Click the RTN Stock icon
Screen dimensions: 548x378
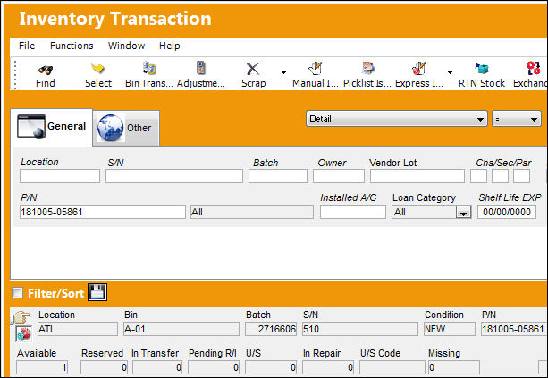tap(482, 69)
